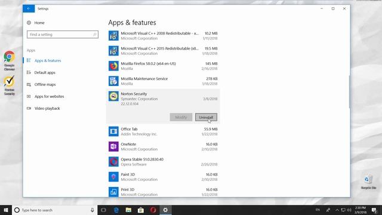Click the Norton version 22.12.0.104 text
This screenshot has width=382, height=215.
(130, 104)
